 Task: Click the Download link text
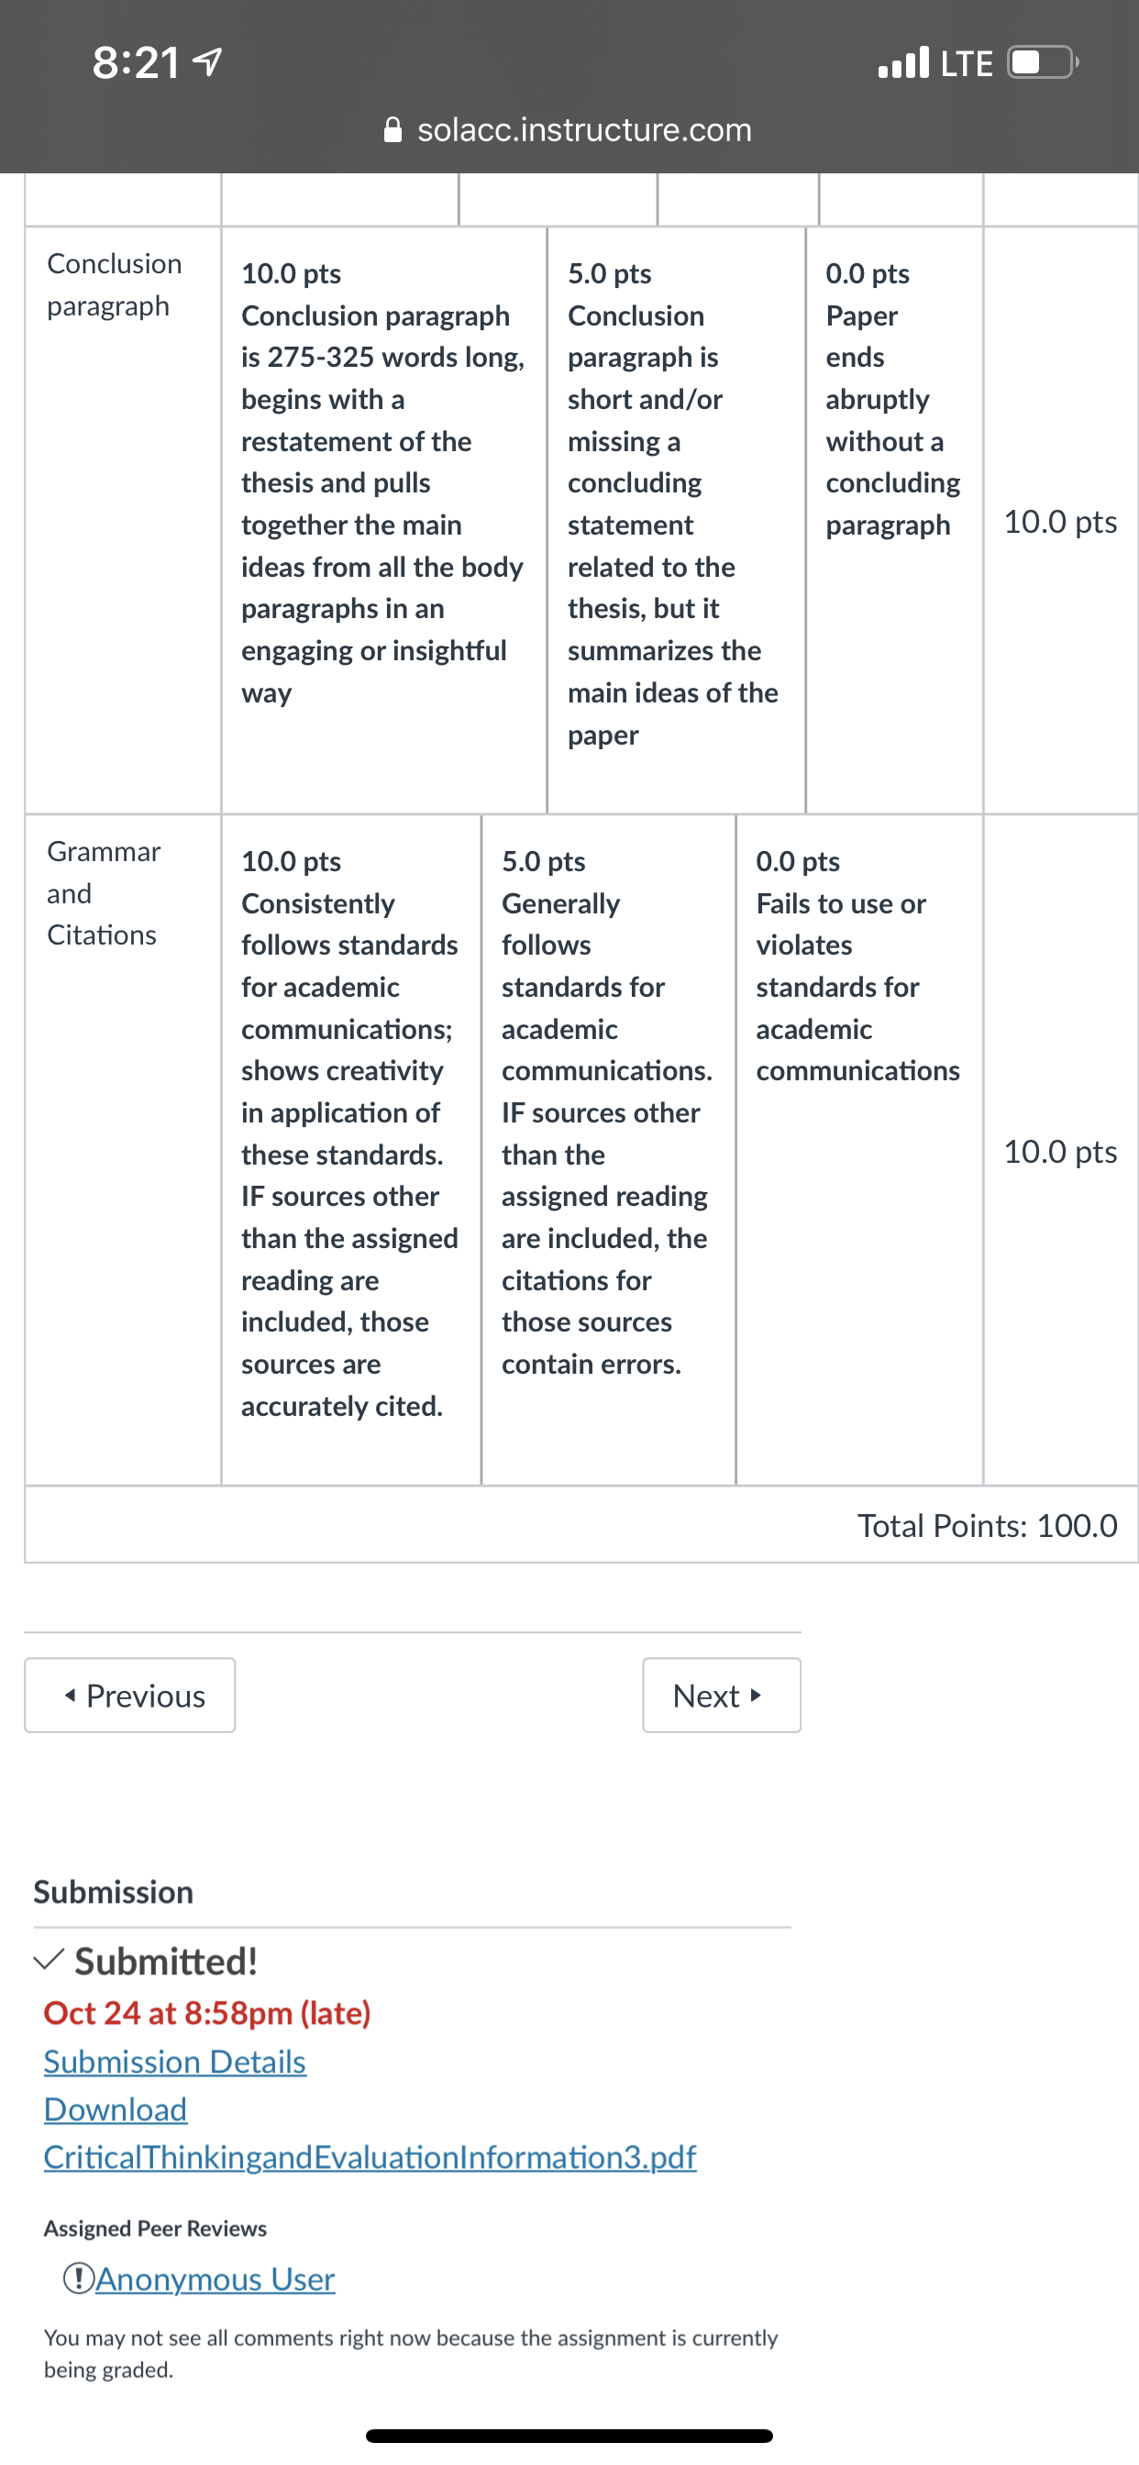(x=116, y=2109)
